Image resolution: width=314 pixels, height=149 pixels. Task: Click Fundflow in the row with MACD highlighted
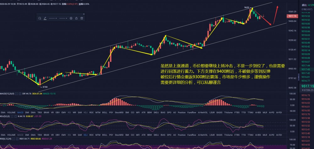191,112
